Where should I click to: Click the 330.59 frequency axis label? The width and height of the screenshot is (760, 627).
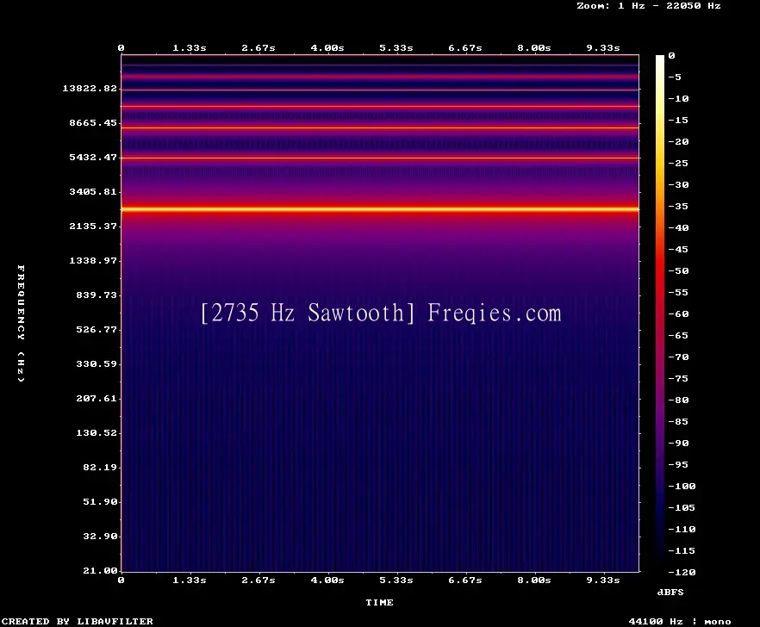tap(97, 363)
